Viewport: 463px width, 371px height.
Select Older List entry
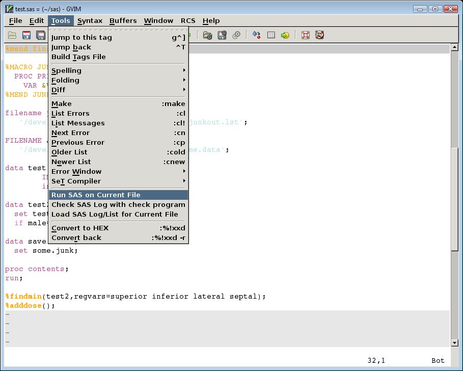click(118, 152)
